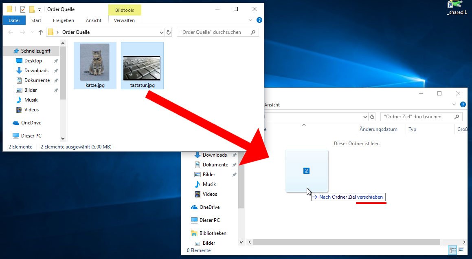
Task: Expand the ribbon chevron in the Order Quelle window
Action: pyautogui.click(x=250, y=20)
